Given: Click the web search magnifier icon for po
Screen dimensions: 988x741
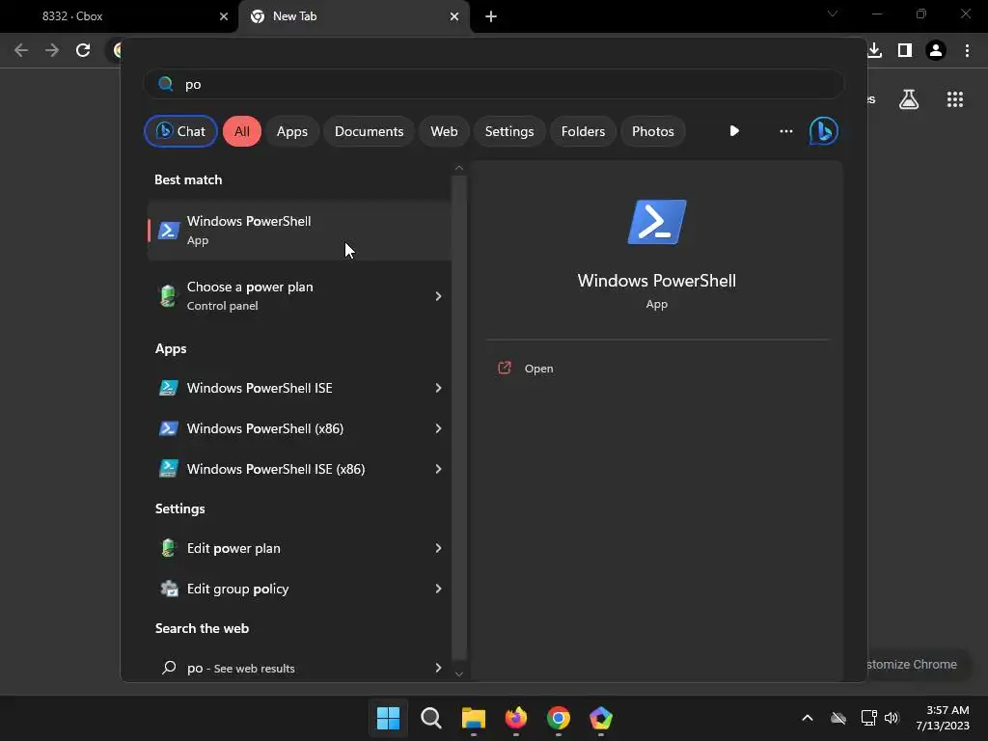Looking at the screenshot, I should [169, 668].
